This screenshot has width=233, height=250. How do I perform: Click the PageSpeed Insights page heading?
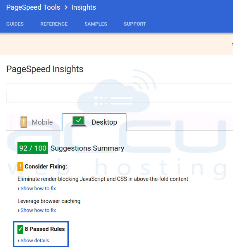click(x=45, y=69)
